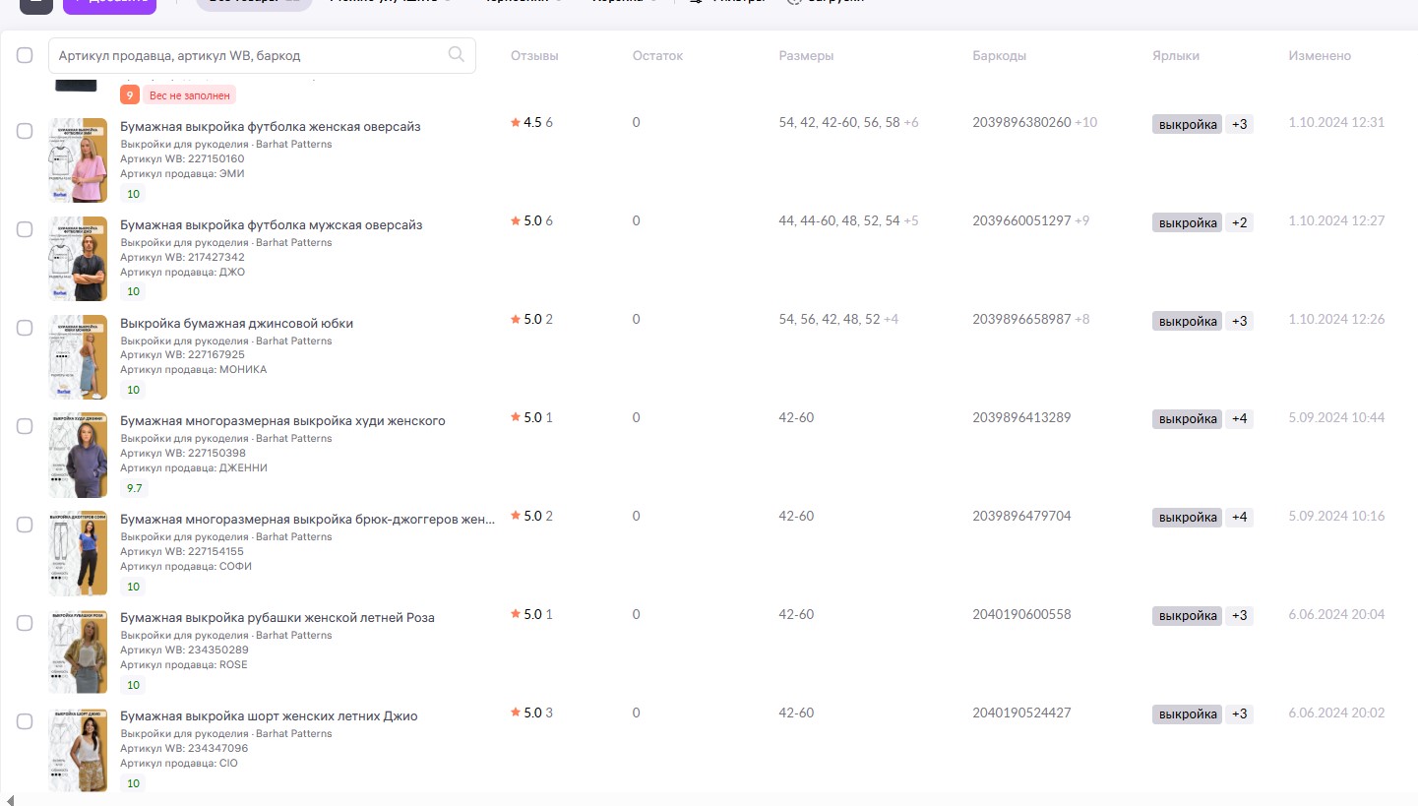Click the Вес не заполнен warning badge
This screenshot has width=1418, height=806.
190,95
